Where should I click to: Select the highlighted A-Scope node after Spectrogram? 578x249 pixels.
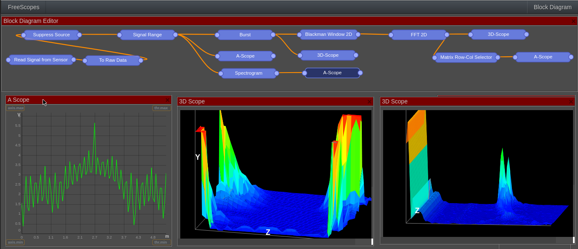[x=332, y=73]
